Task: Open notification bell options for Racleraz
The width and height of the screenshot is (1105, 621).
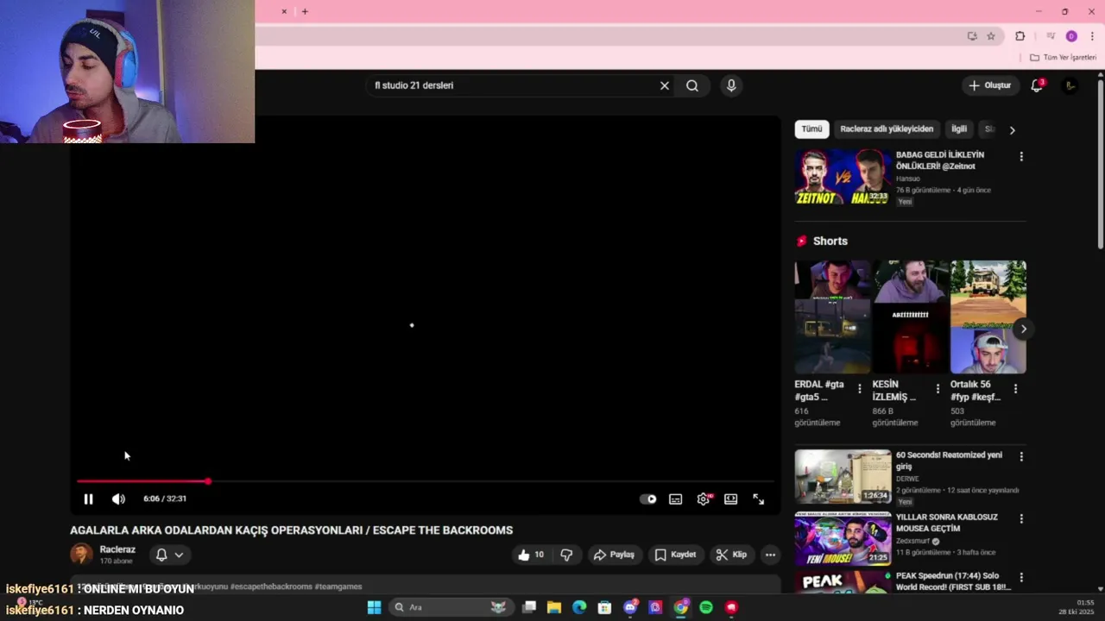Action: coord(169,555)
